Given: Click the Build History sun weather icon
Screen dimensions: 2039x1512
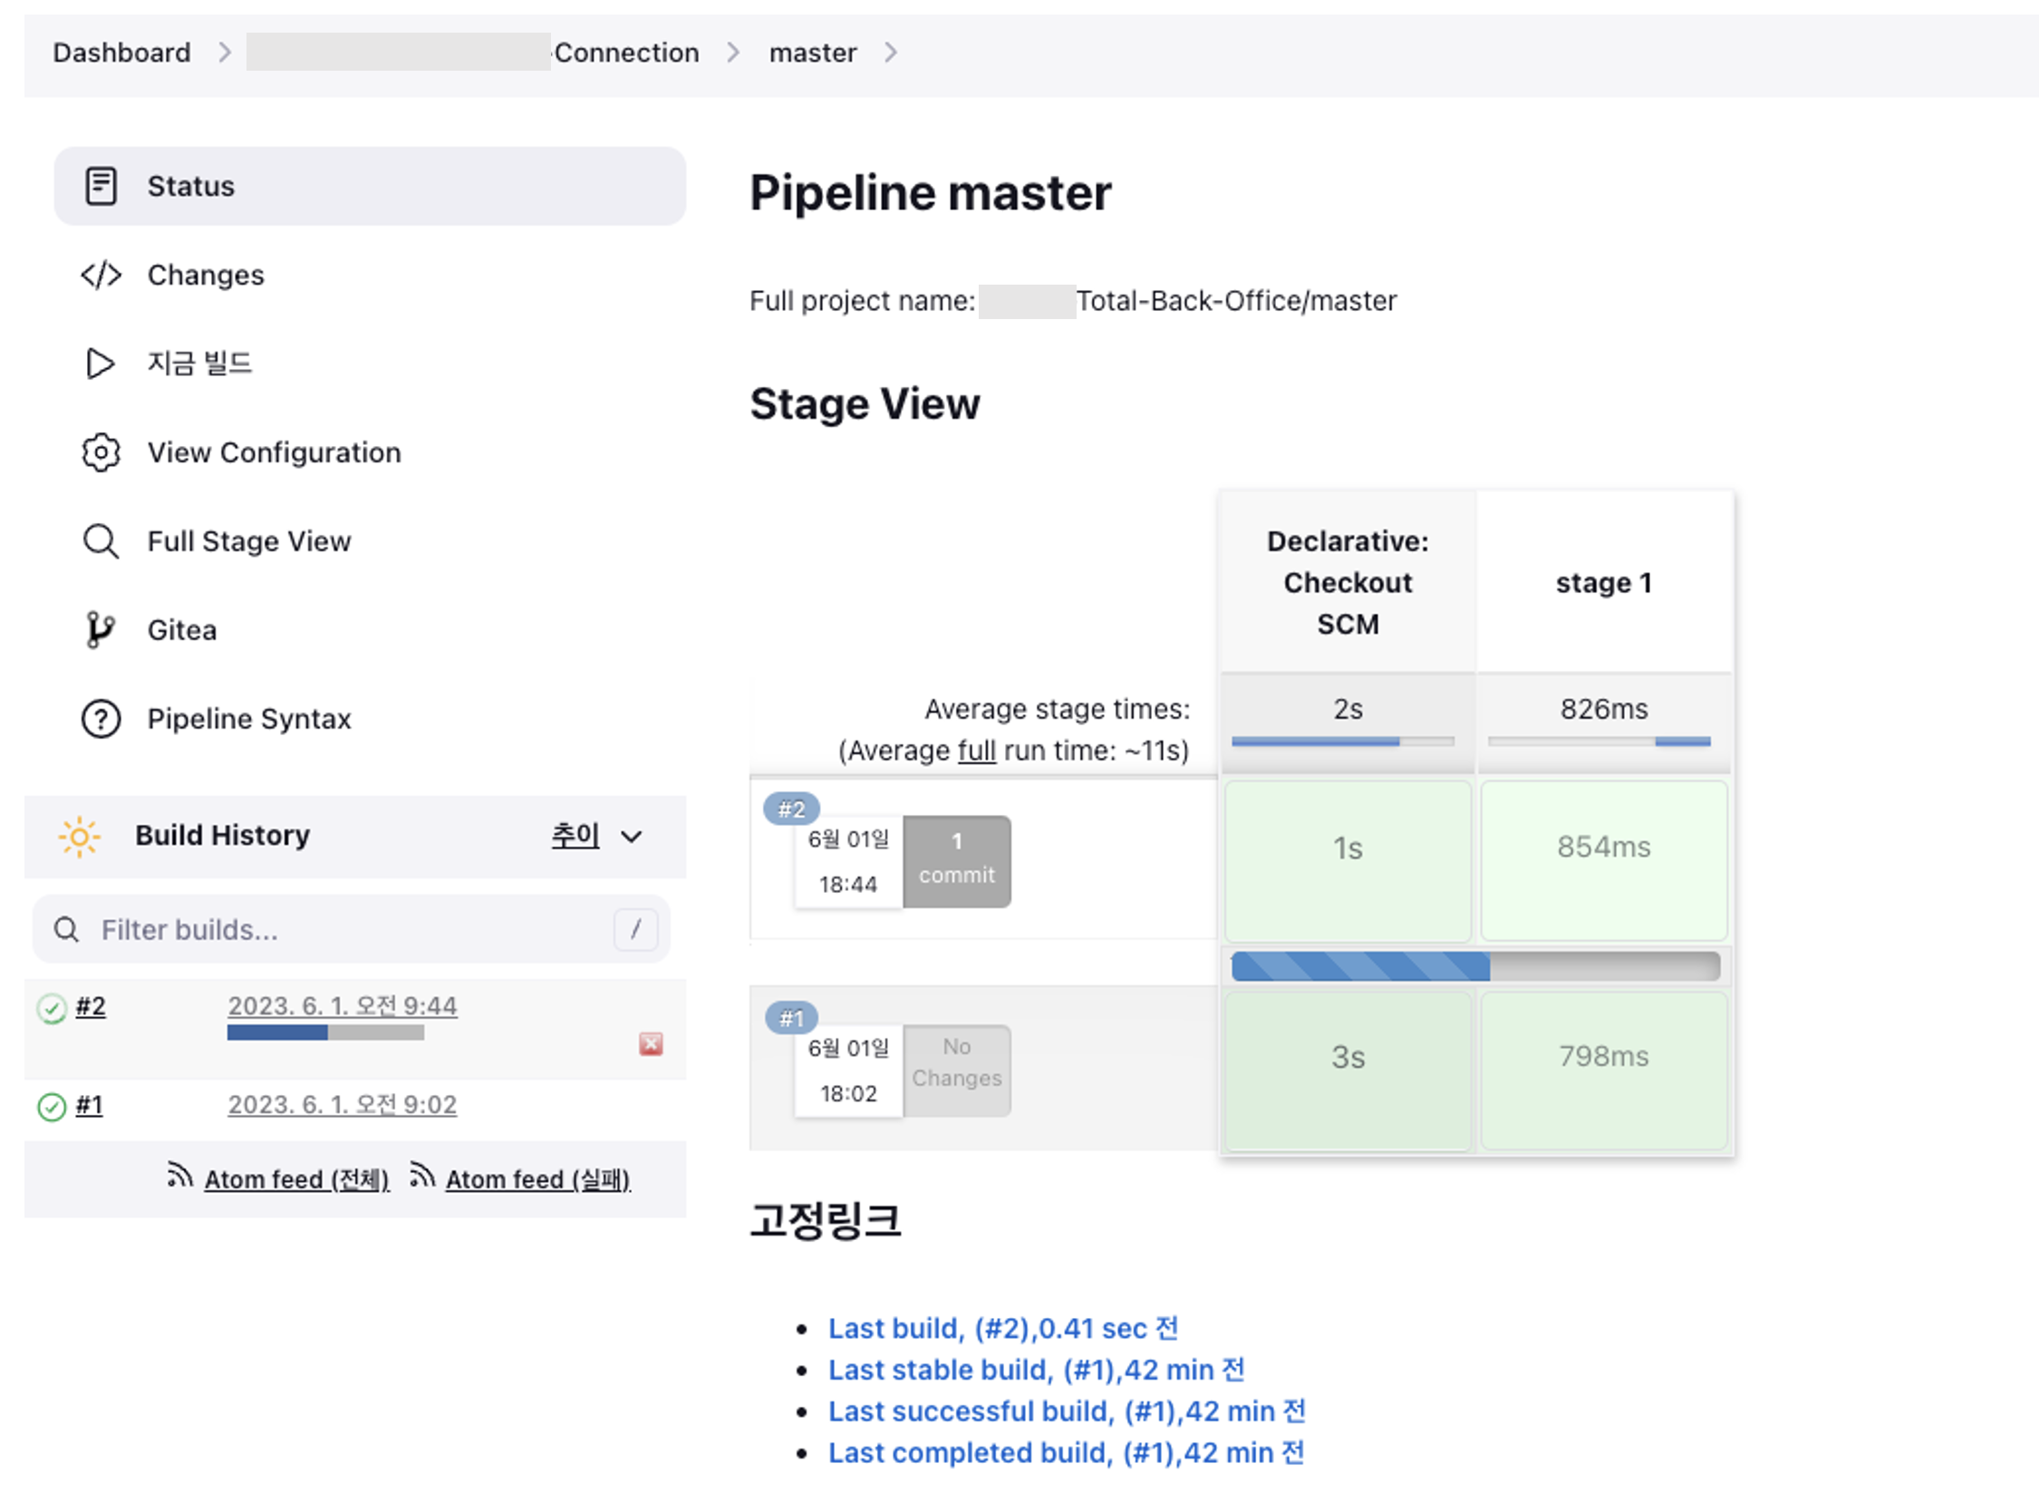Looking at the screenshot, I should click(x=80, y=836).
